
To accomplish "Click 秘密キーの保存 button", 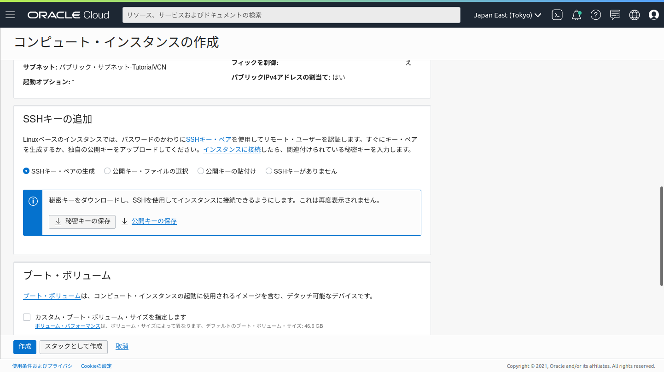I will [82, 221].
